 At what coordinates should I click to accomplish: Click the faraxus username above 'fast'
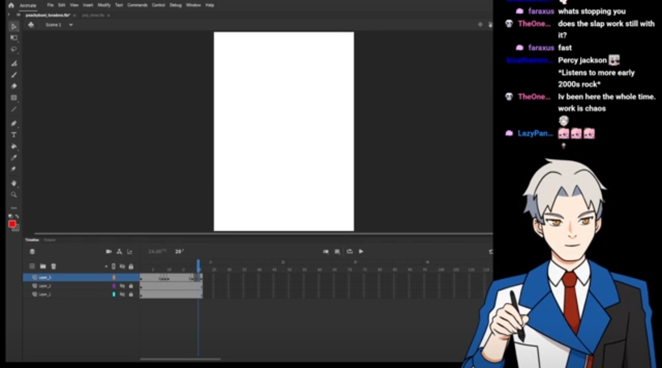click(x=541, y=47)
